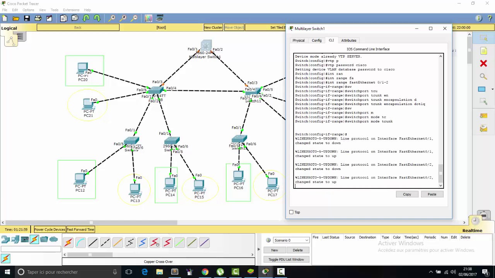This screenshot has width=495, height=278.
Task: Print the topology using the printer icon
Action: coord(38,18)
